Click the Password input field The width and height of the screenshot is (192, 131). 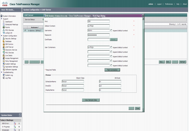(x=99, y=35)
